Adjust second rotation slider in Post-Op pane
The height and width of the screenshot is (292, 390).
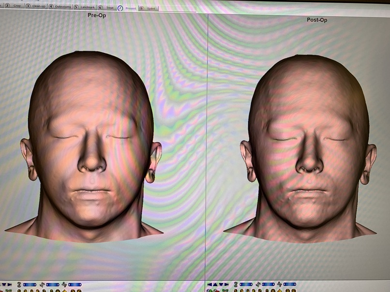[x=268, y=284]
